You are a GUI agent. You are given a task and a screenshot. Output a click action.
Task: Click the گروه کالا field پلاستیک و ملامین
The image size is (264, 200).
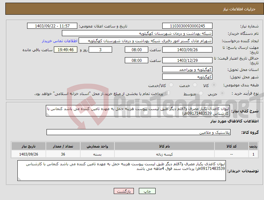[x=139, y=132]
